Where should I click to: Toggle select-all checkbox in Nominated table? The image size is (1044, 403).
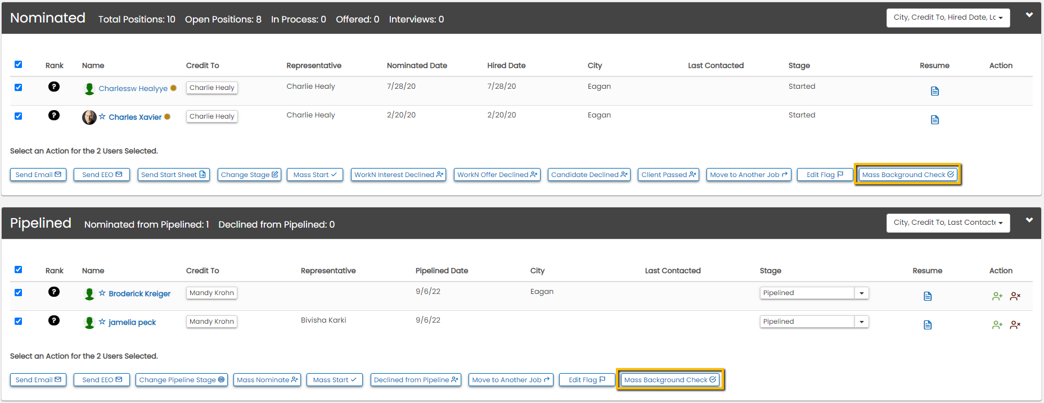[x=19, y=65]
